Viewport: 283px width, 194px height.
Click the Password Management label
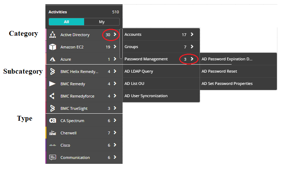(146, 59)
